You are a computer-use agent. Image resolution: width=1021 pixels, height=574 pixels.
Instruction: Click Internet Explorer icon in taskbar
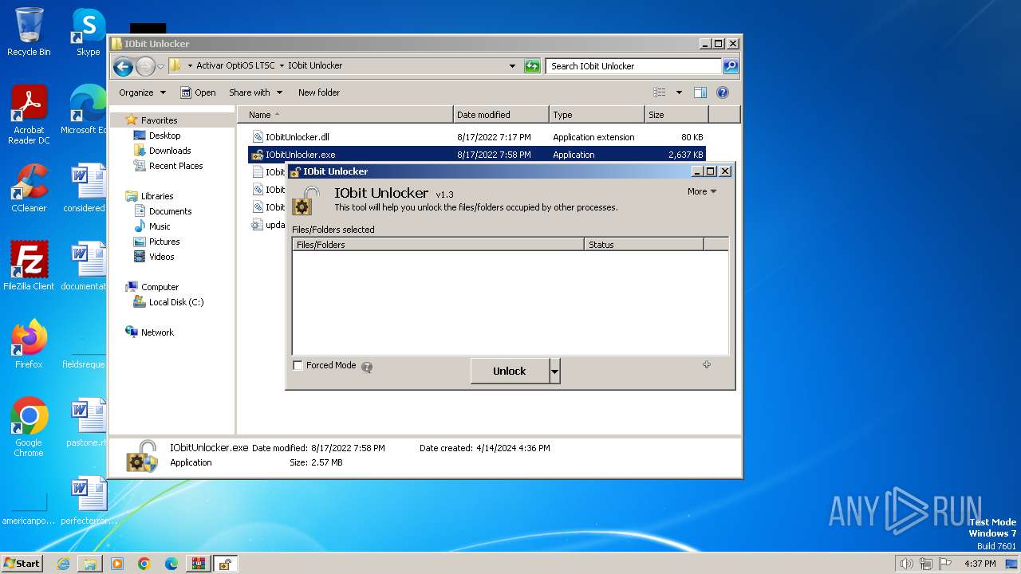pyautogui.click(x=63, y=564)
